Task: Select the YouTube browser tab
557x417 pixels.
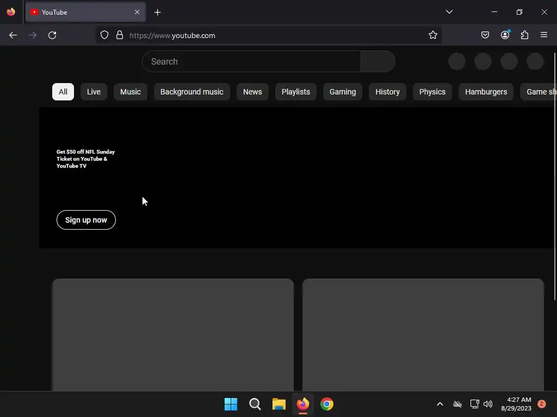Action: coord(85,12)
